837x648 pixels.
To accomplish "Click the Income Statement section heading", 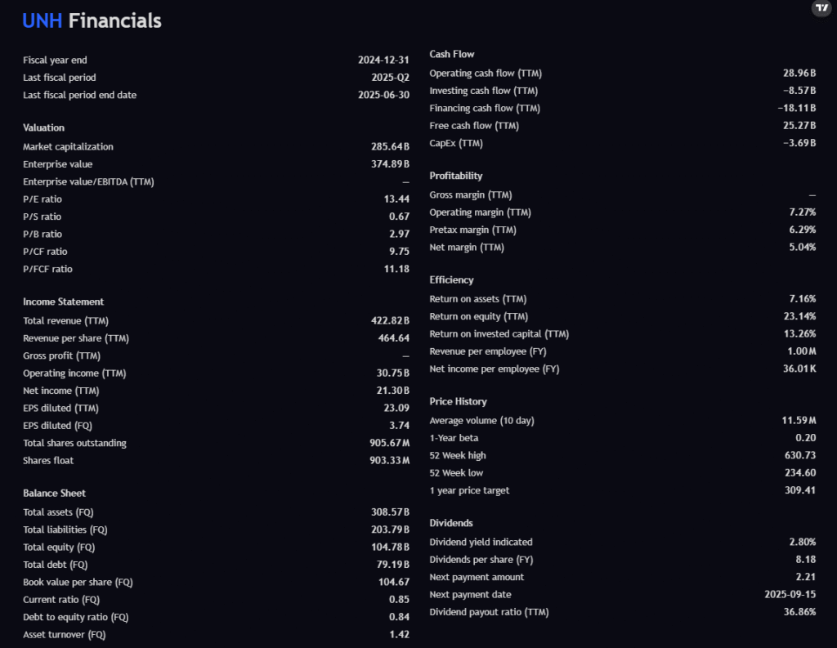I will point(63,302).
